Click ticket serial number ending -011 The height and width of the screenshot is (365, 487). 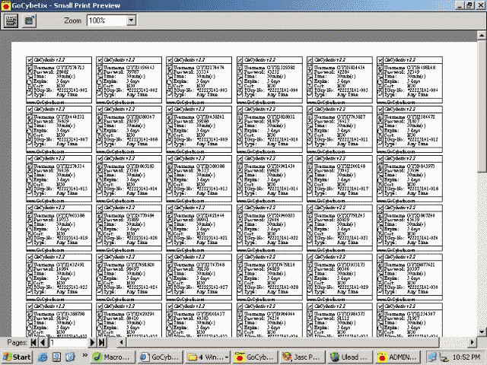click(x=352, y=140)
